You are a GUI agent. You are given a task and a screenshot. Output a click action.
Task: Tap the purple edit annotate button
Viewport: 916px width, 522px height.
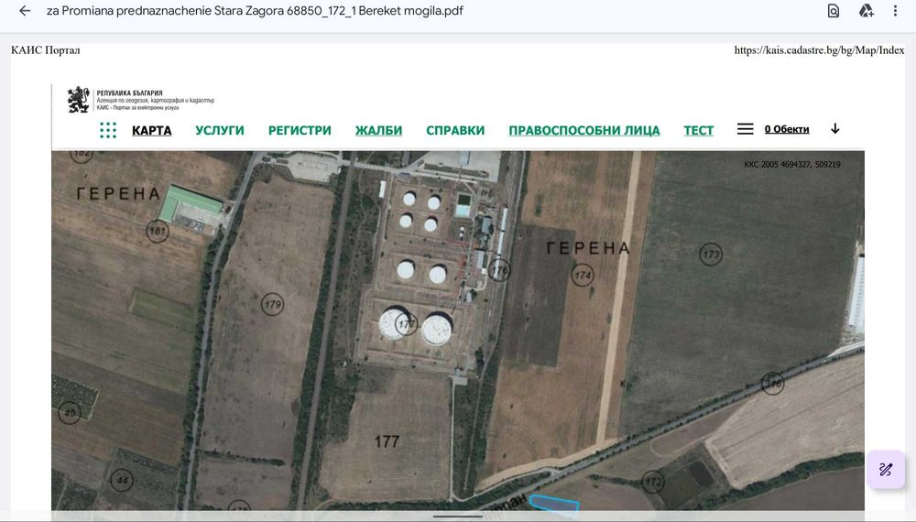click(886, 469)
